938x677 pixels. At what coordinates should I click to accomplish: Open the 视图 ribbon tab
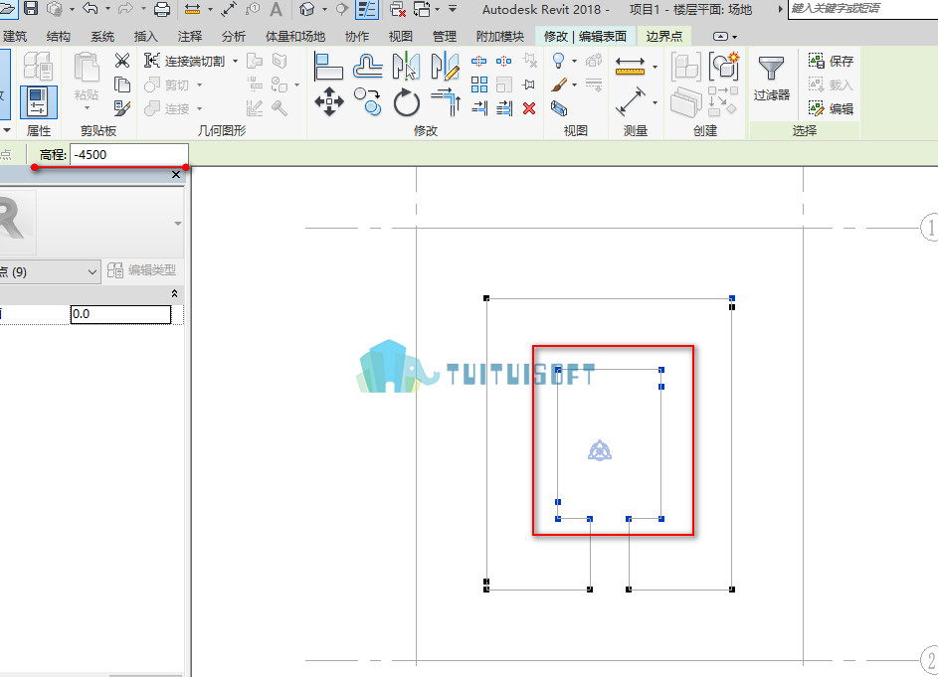pyautogui.click(x=400, y=37)
